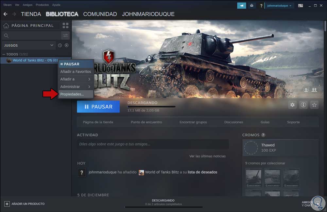Open Encontrar grupos link

[x=193, y=122]
